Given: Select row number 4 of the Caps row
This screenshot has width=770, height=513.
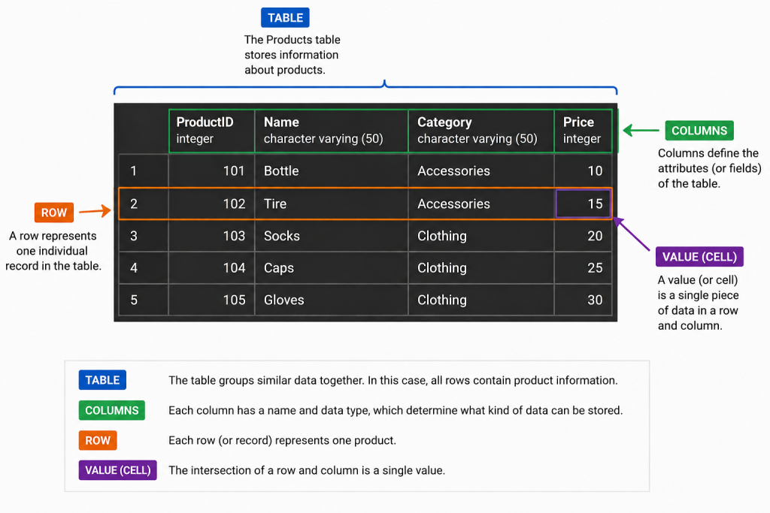Looking at the screenshot, I should pos(144,268).
